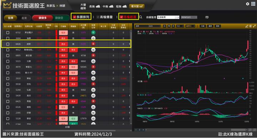
Task: Select stock code 6591 in table
Action: [x=18, y=73]
